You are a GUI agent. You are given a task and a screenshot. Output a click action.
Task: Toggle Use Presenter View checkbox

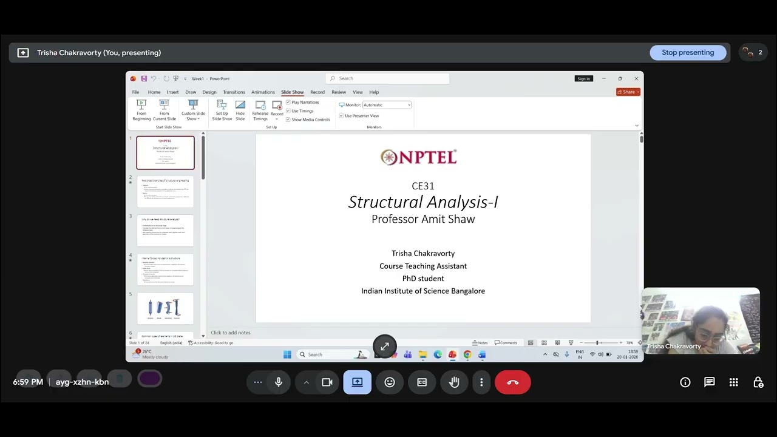pyautogui.click(x=341, y=116)
